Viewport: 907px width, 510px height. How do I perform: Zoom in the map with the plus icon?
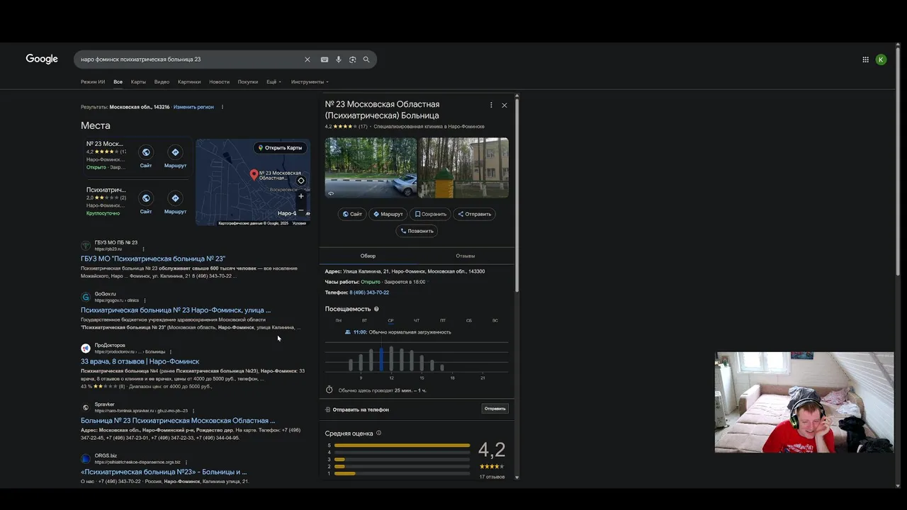pos(300,196)
